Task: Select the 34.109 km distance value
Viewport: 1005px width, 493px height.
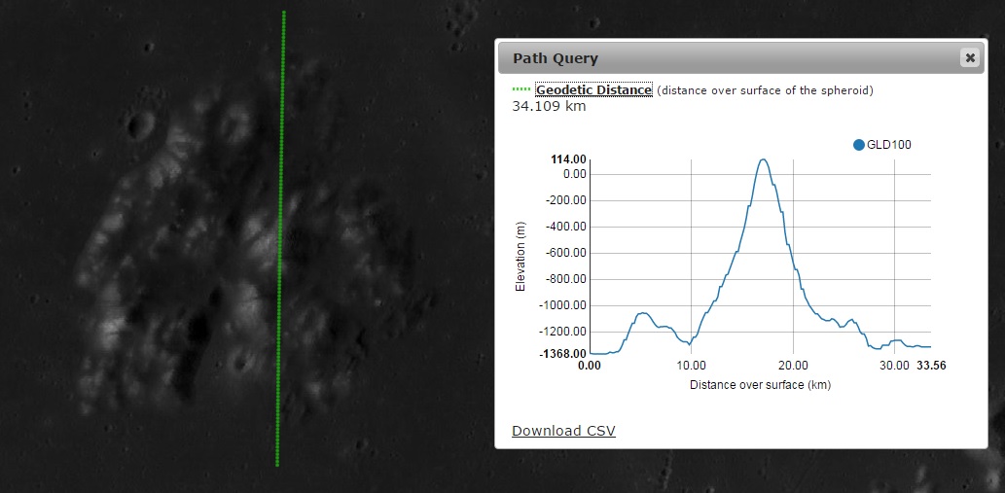Action: pos(549,106)
